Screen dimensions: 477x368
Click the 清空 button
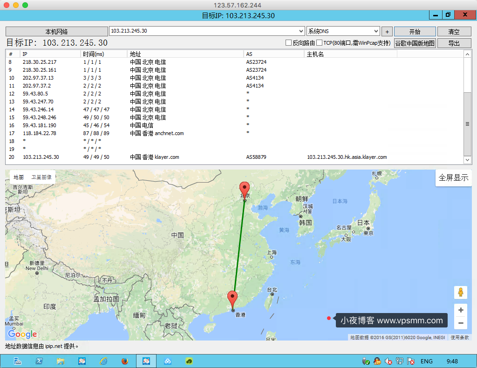(x=454, y=32)
